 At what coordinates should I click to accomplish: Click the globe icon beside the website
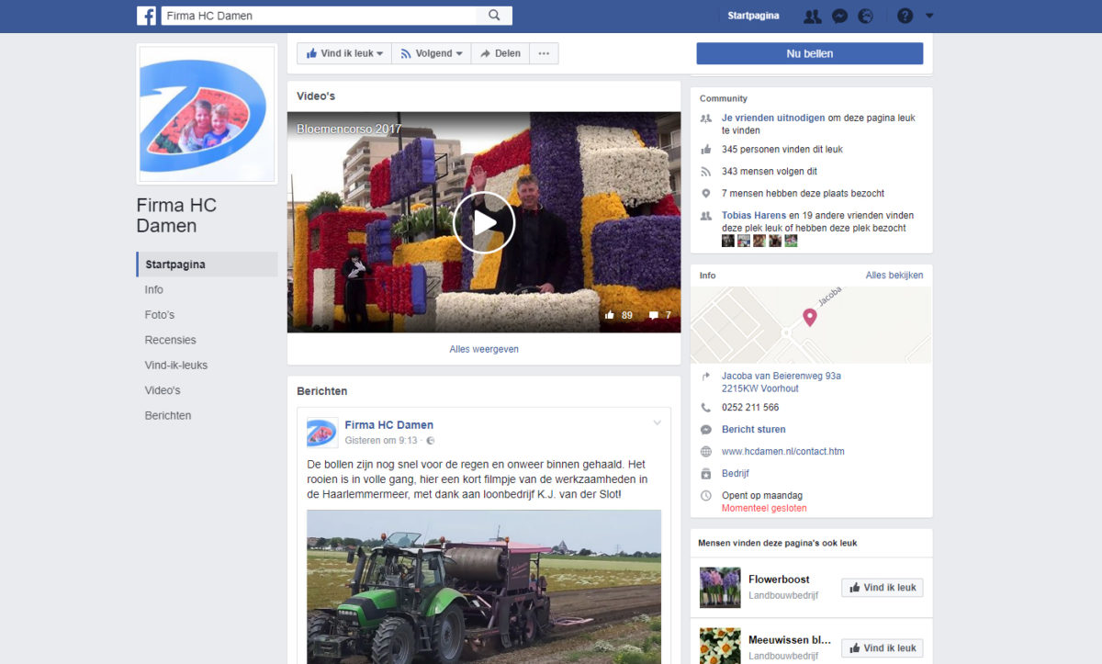tap(705, 452)
